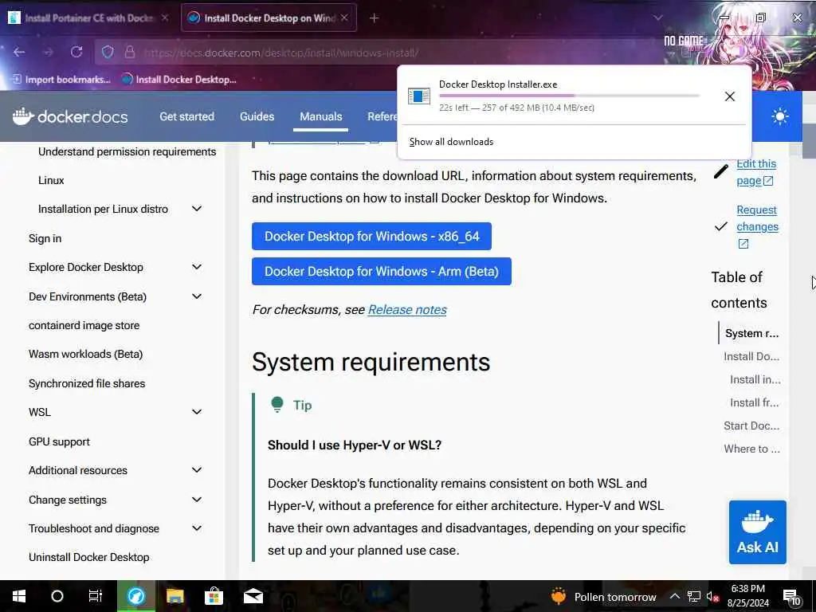Image resolution: width=816 pixels, height=612 pixels.
Task: Open the notification center icon
Action: (791, 597)
